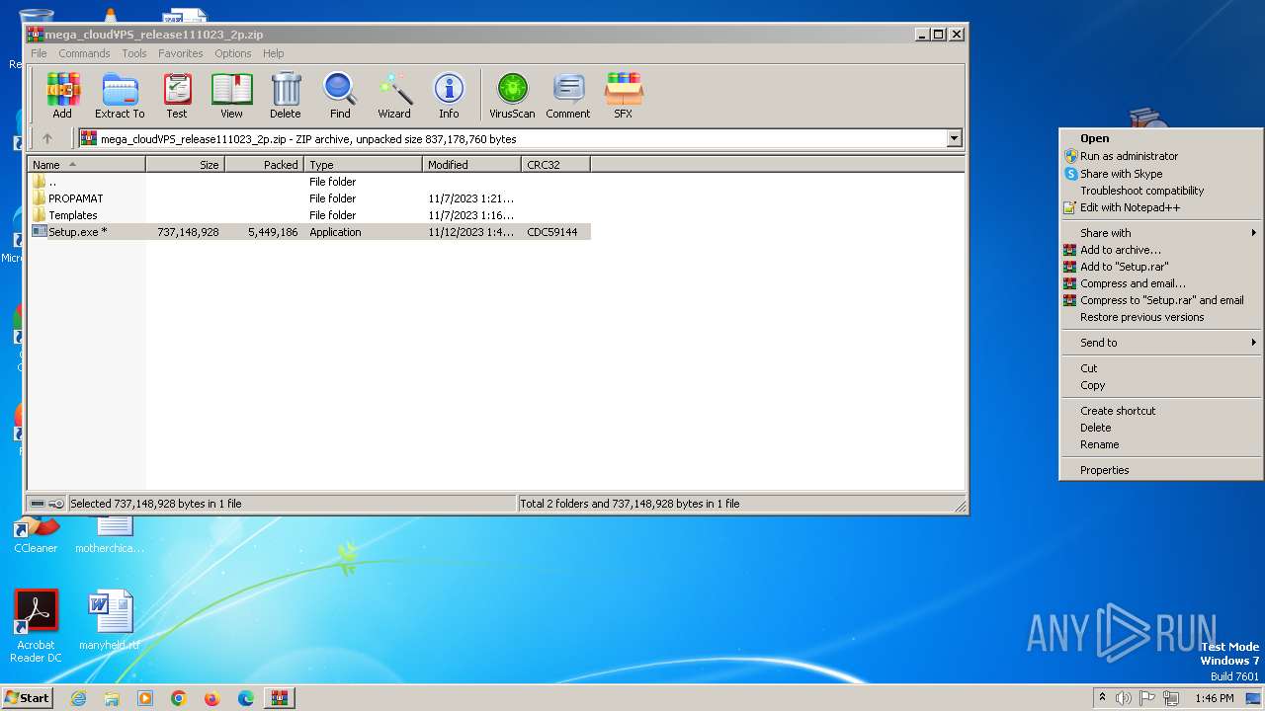Click the Action Center flag tray icon
The width and height of the screenshot is (1265, 711).
[x=1148, y=698]
